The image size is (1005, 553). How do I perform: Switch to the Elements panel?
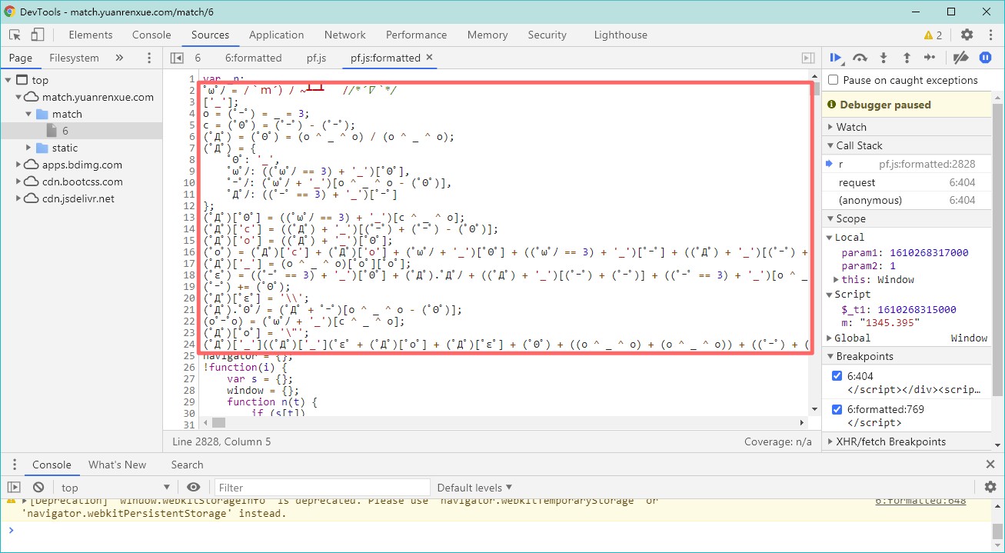click(91, 35)
